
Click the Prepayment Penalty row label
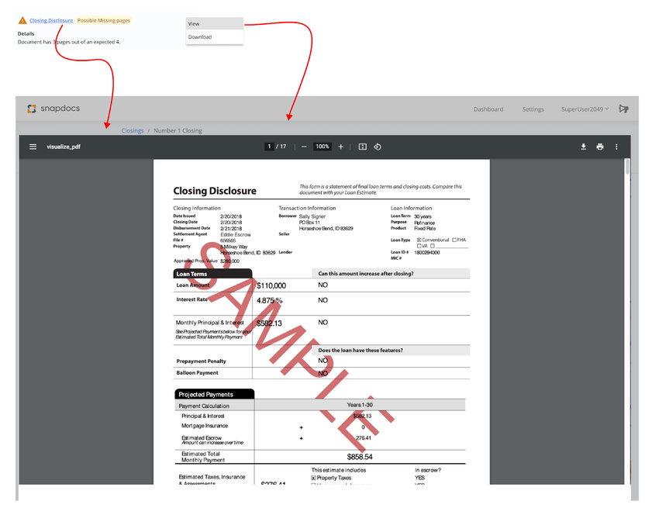[202, 361]
